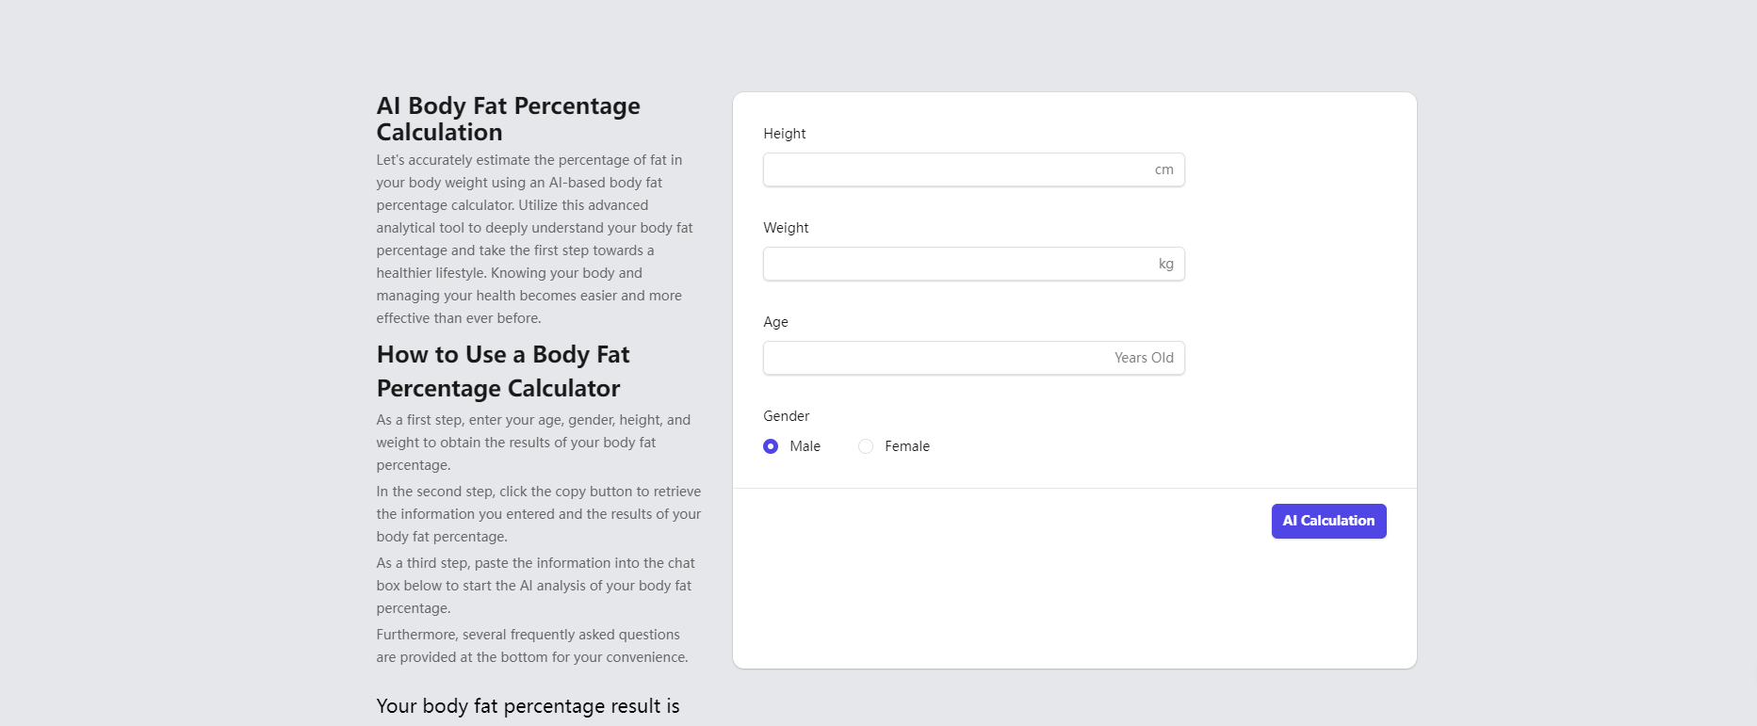
Task: Click the Height field label
Action: click(x=784, y=134)
